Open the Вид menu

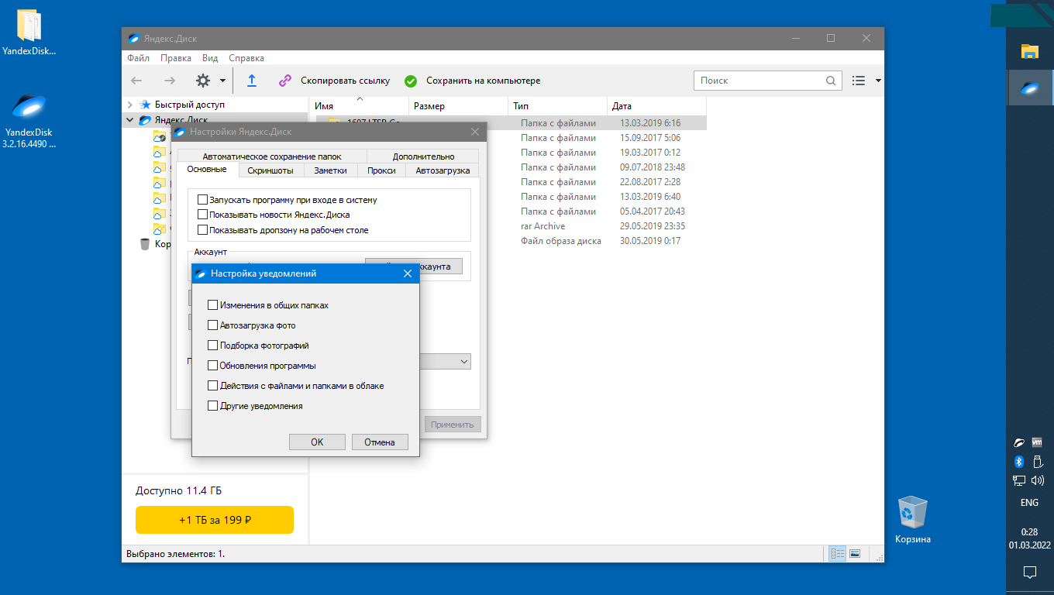click(x=210, y=58)
